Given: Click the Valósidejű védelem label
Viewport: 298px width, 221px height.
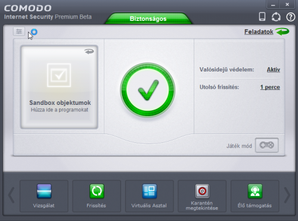Looking at the screenshot, I should pyautogui.click(x=226, y=70).
